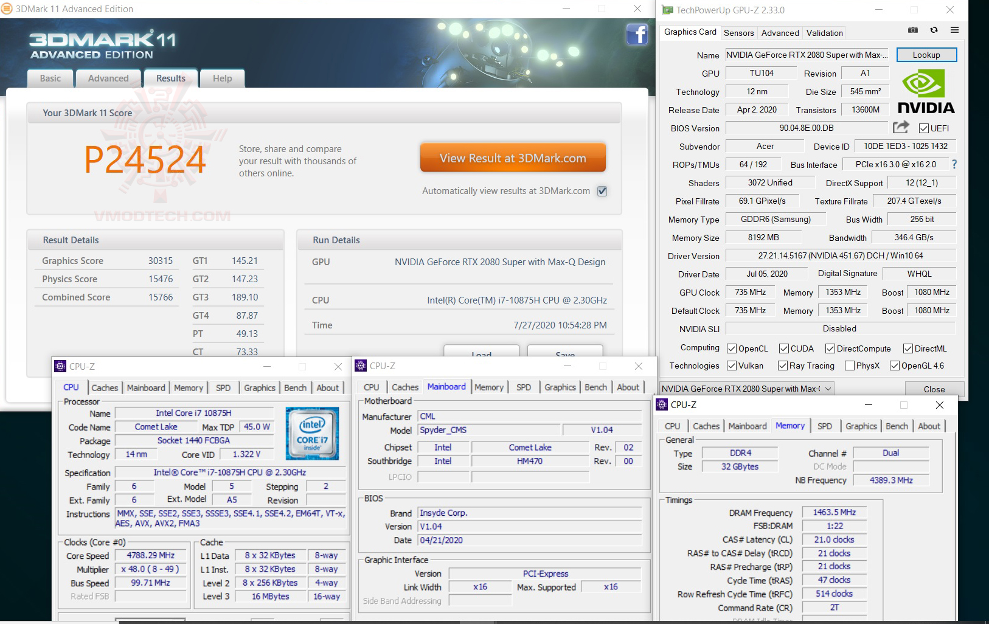Toggle the Vulkan checkbox
The height and width of the screenshot is (624, 989).
point(732,366)
